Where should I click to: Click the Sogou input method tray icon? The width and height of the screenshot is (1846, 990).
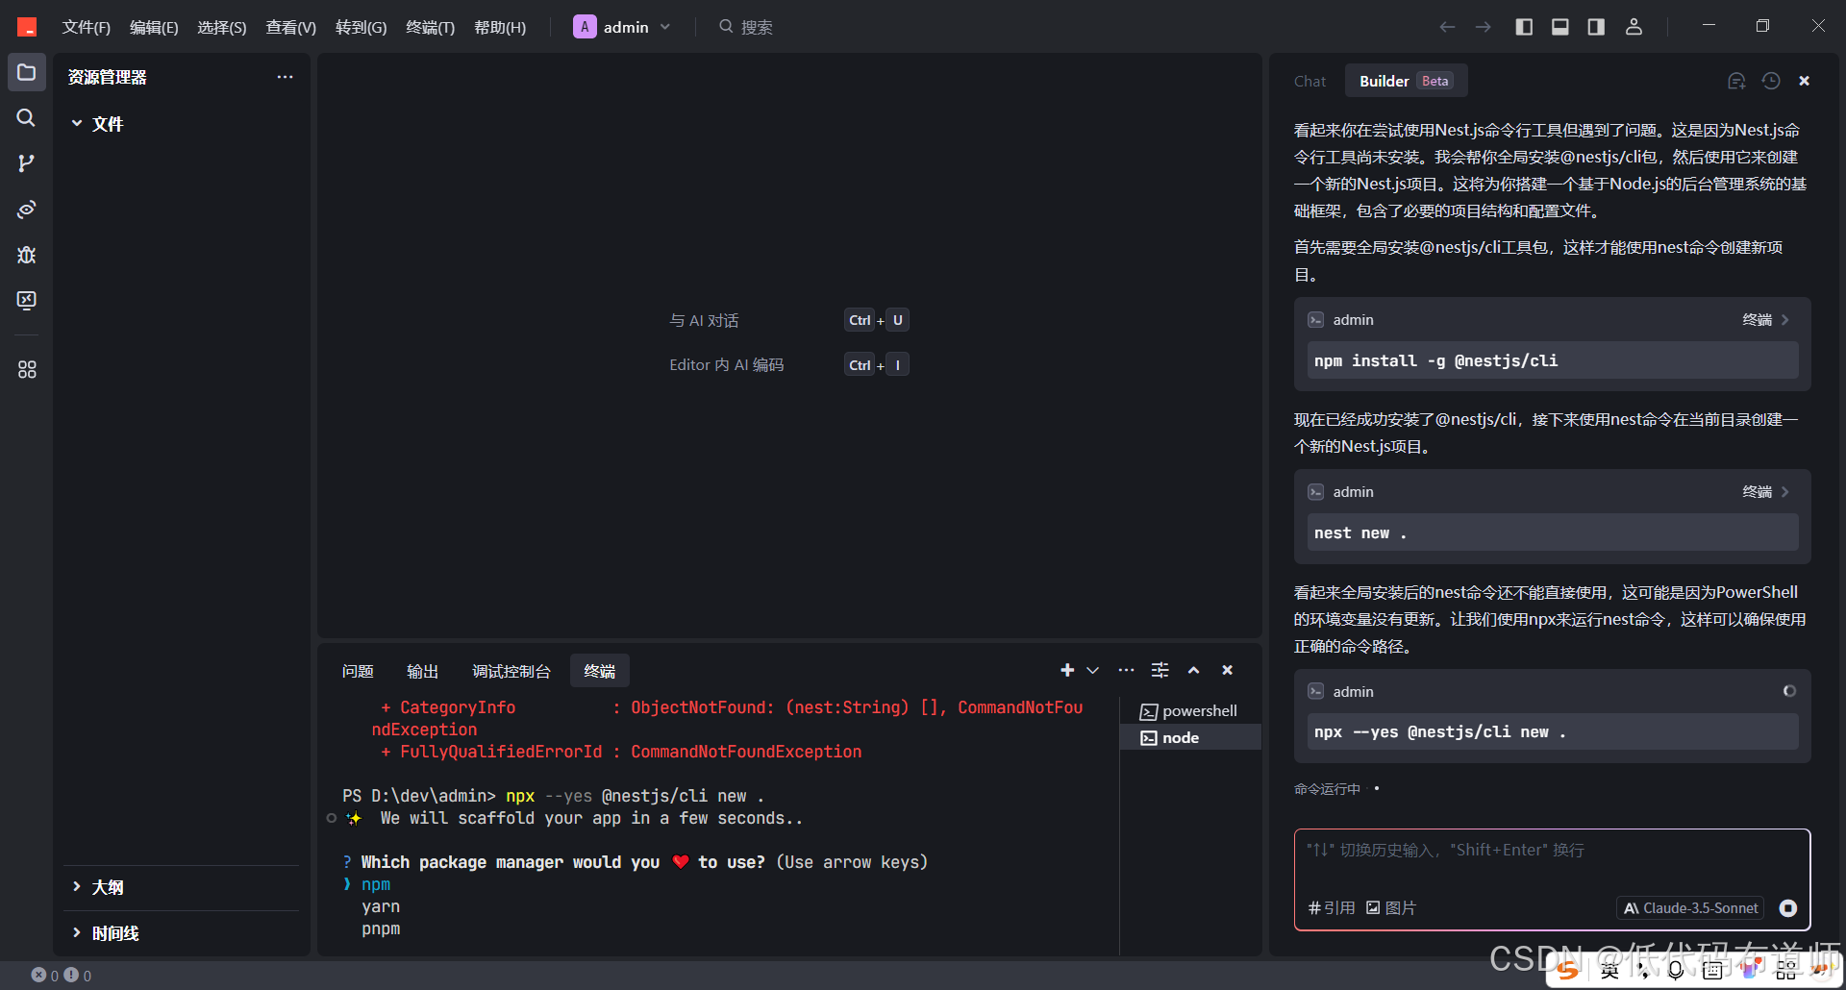coord(1568,970)
